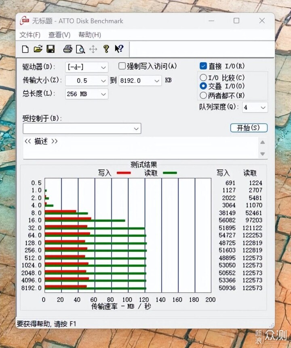Click the Print Preview magnifier icon

coord(80,49)
